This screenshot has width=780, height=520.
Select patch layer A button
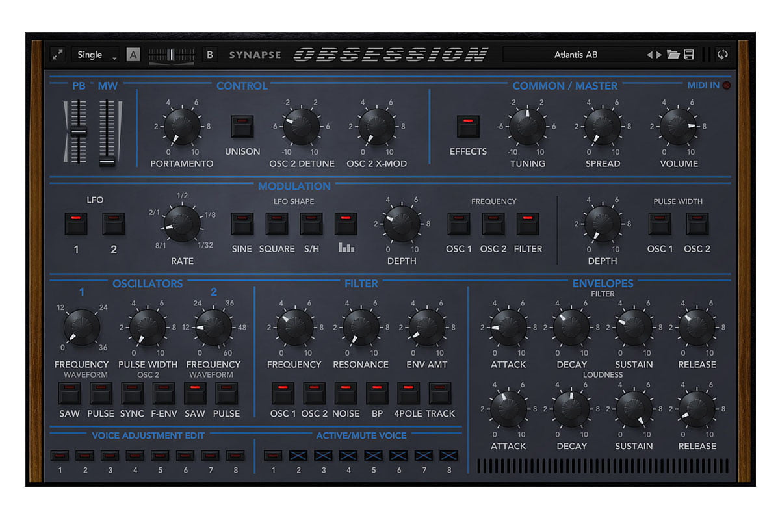point(133,55)
